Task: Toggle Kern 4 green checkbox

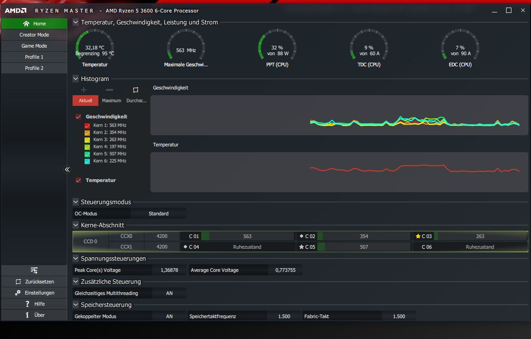Action: pos(87,147)
